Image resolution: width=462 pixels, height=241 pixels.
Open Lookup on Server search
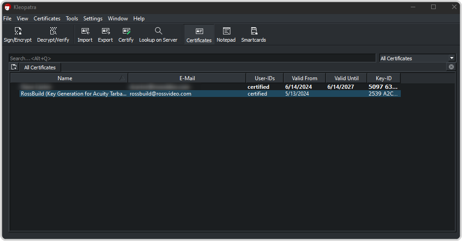tap(158, 34)
